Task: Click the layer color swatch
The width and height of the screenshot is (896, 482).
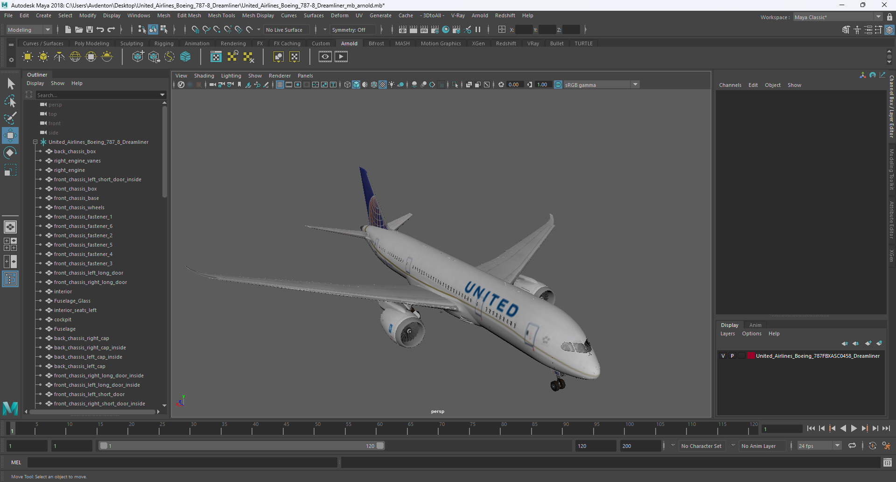Action: [x=750, y=356]
